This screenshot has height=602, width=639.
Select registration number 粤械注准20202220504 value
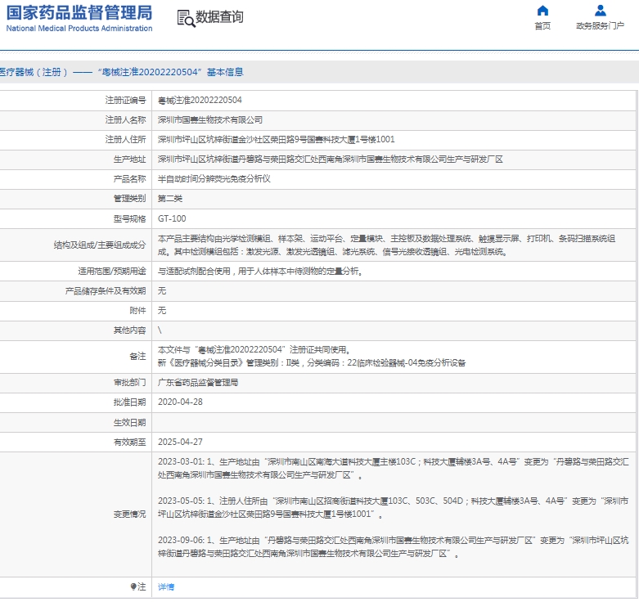click(200, 101)
